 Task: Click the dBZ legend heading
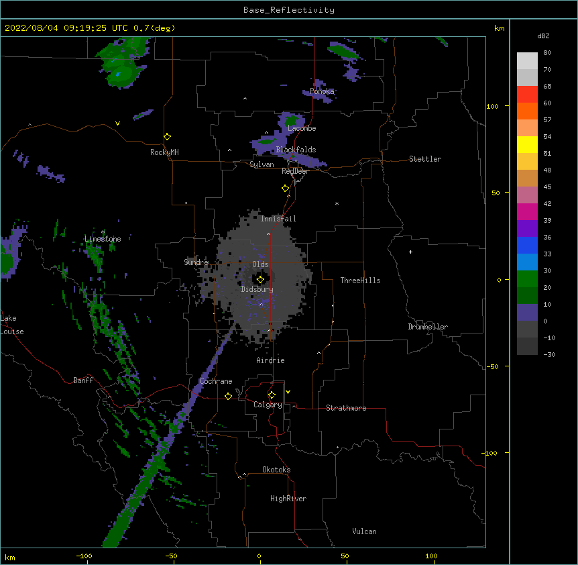click(x=543, y=36)
